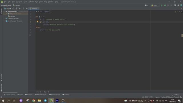Viewport: 183px width, 103px height.
Task: Expand External Libraries node
Action: tap(4, 19)
